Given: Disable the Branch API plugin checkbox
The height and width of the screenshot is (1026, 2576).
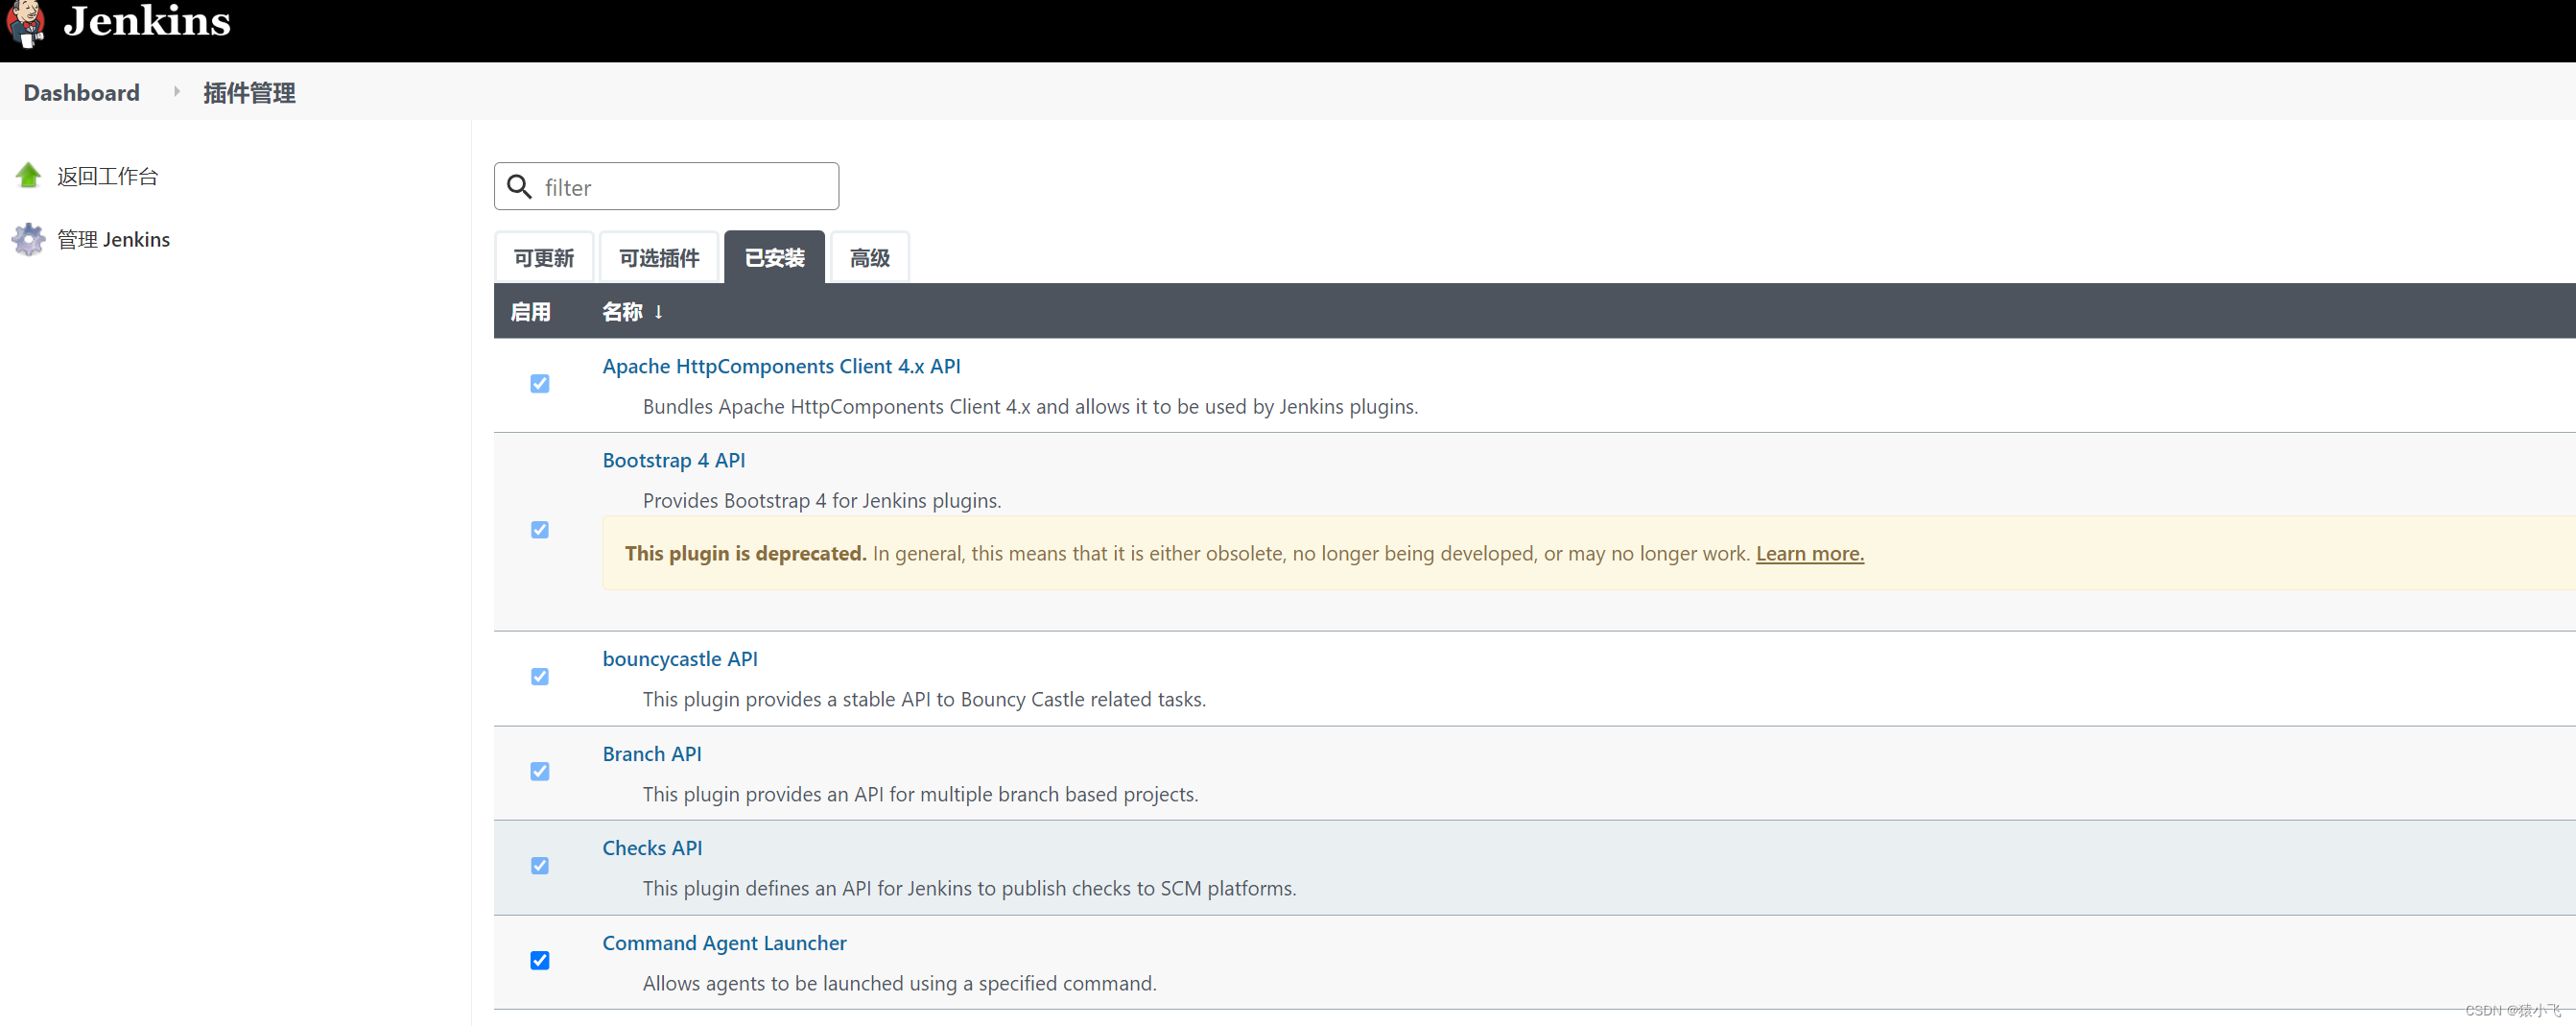Looking at the screenshot, I should [540, 772].
